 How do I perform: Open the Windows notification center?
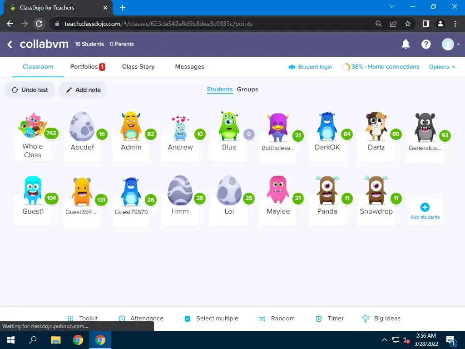(x=450, y=340)
